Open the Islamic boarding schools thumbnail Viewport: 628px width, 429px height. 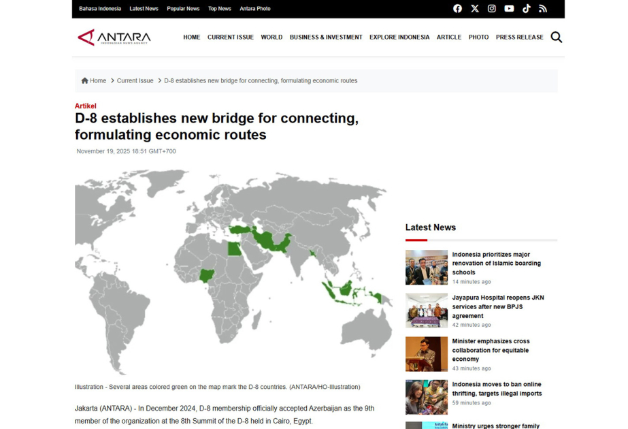point(427,268)
